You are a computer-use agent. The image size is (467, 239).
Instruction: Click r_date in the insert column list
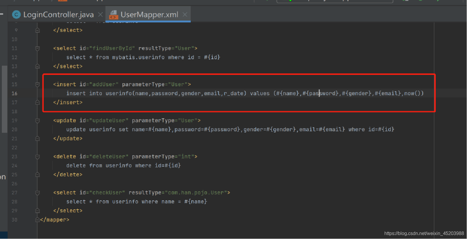coord(233,93)
